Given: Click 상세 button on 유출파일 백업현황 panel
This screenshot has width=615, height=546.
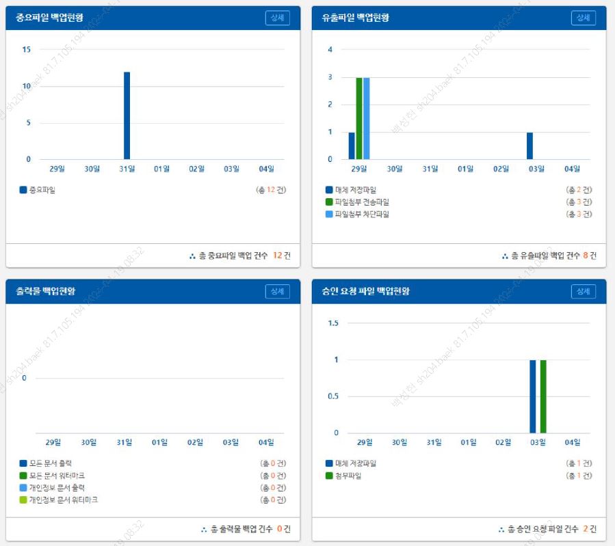Looking at the screenshot, I should tap(583, 18).
